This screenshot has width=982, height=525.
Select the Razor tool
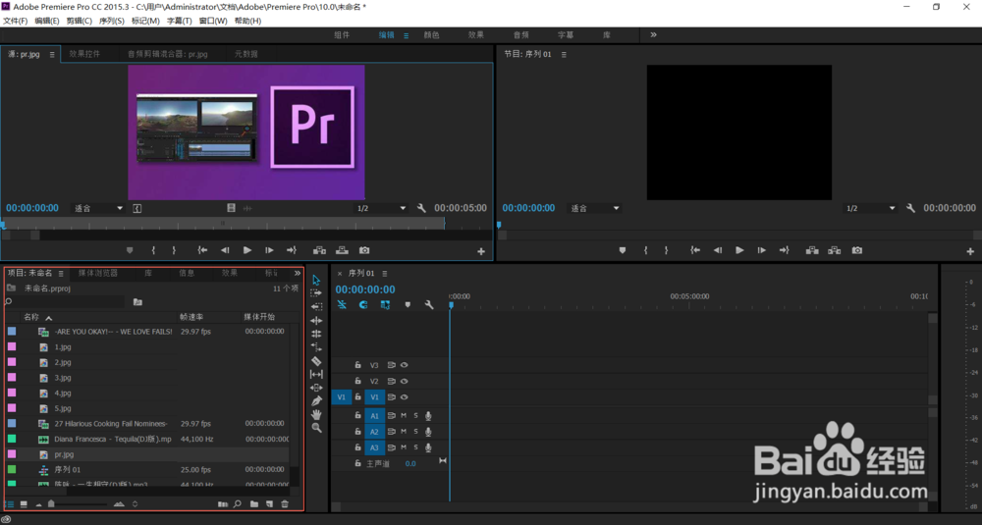pyautogui.click(x=316, y=360)
